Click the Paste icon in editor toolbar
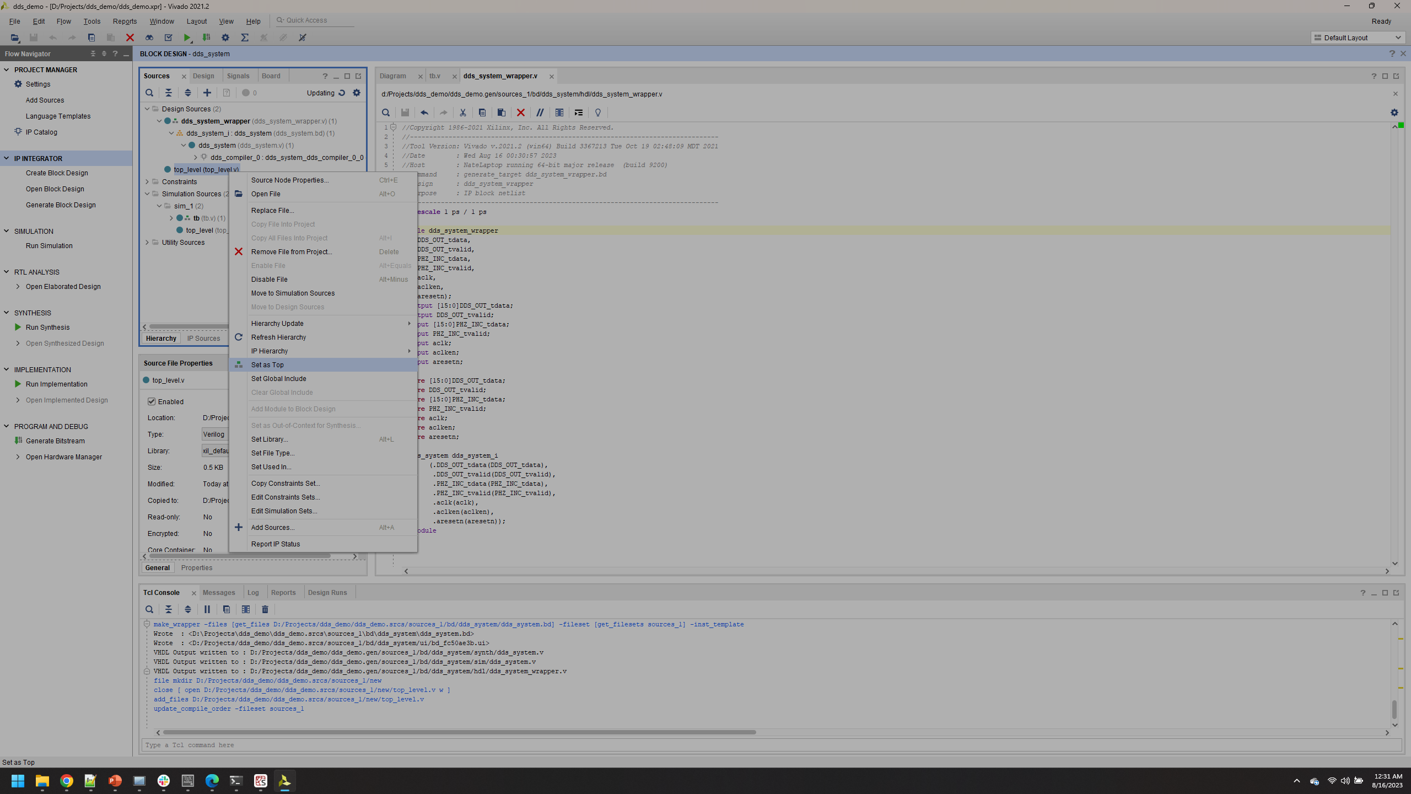The height and width of the screenshot is (794, 1411). (502, 112)
